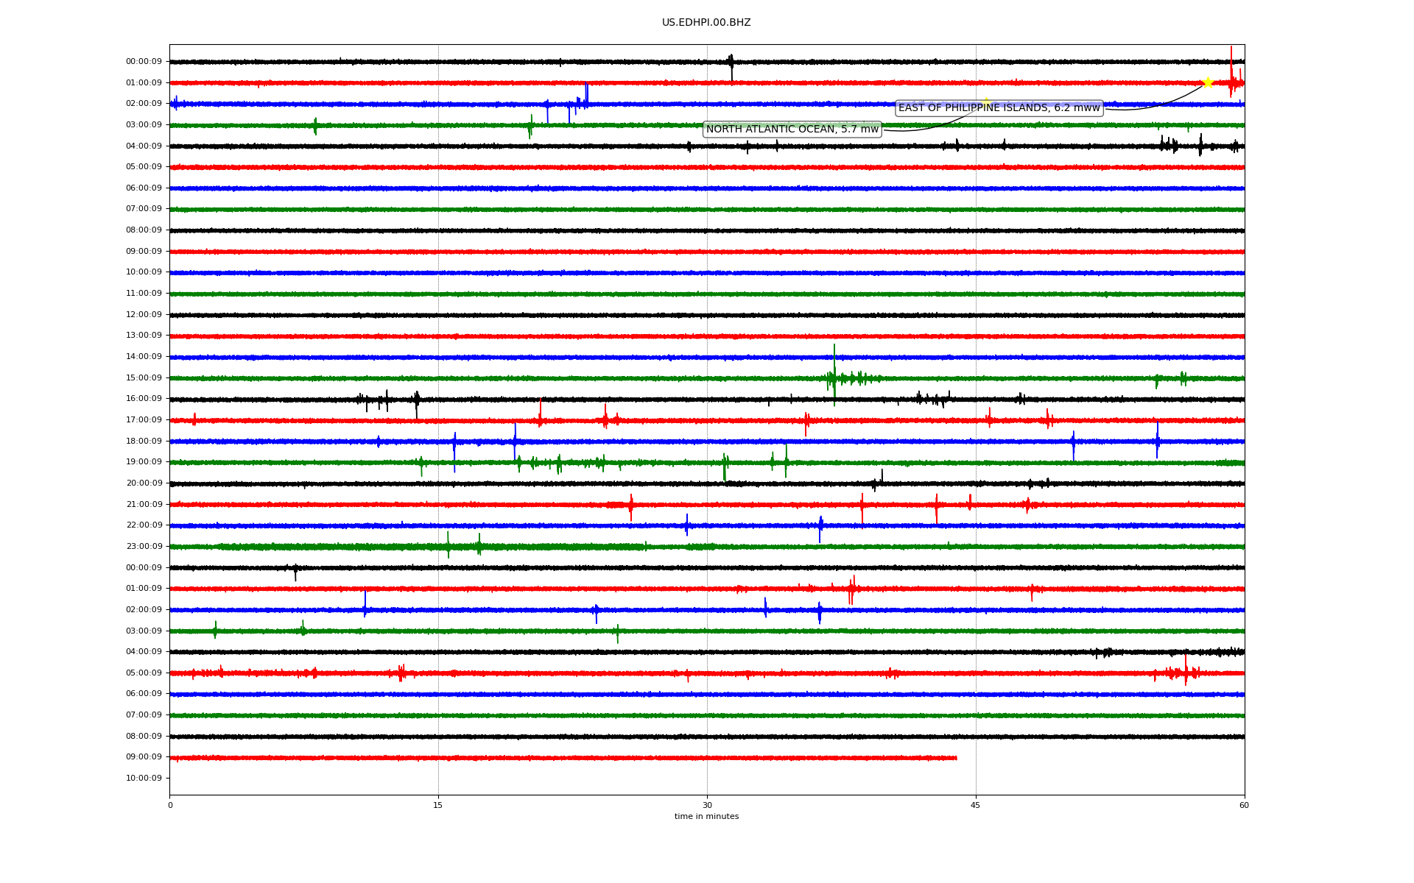Click x-axis tick label 0
Image resolution: width=1414 pixels, height=883 pixels.
coord(170,805)
